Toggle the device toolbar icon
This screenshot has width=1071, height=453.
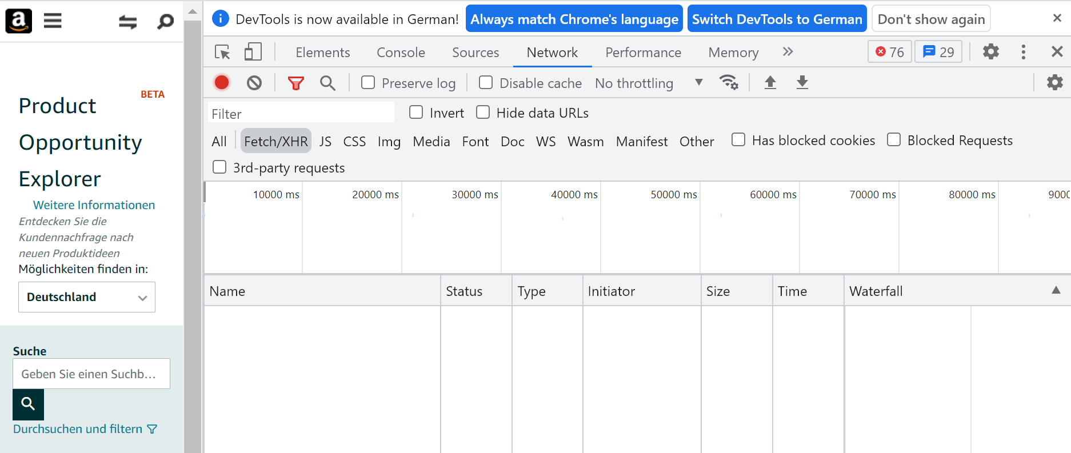pyautogui.click(x=253, y=52)
